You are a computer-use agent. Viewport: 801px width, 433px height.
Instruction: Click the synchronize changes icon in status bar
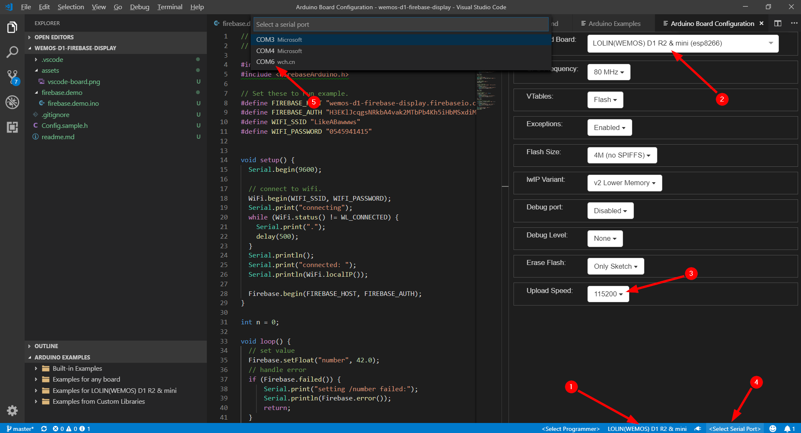click(44, 428)
